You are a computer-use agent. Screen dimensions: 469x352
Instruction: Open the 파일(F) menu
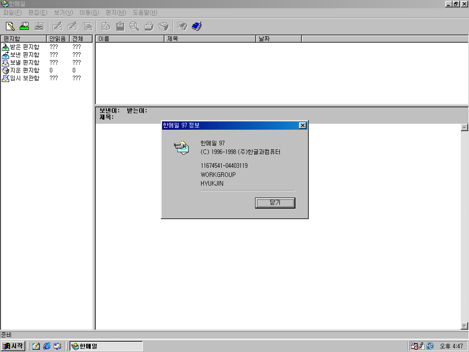(x=12, y=12)
